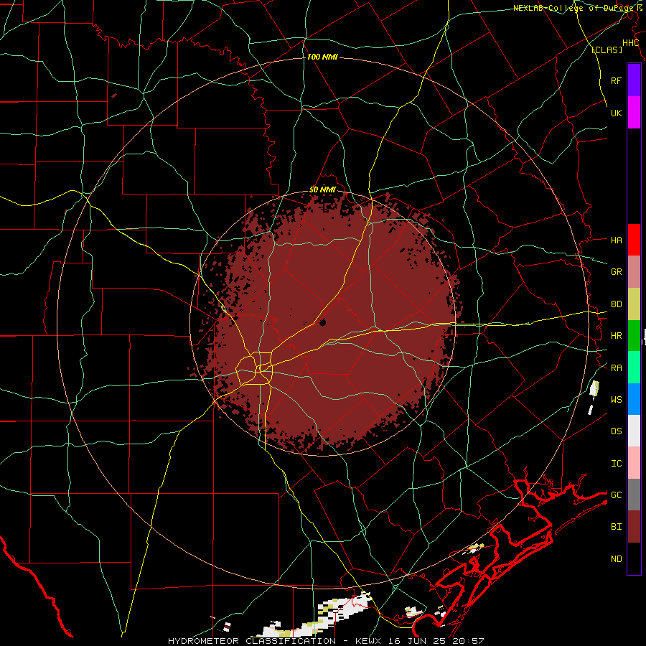646x646 pixels.
Task: Click the black radar site dot at center
Action: pyautogui.click(x=322, y=322)
